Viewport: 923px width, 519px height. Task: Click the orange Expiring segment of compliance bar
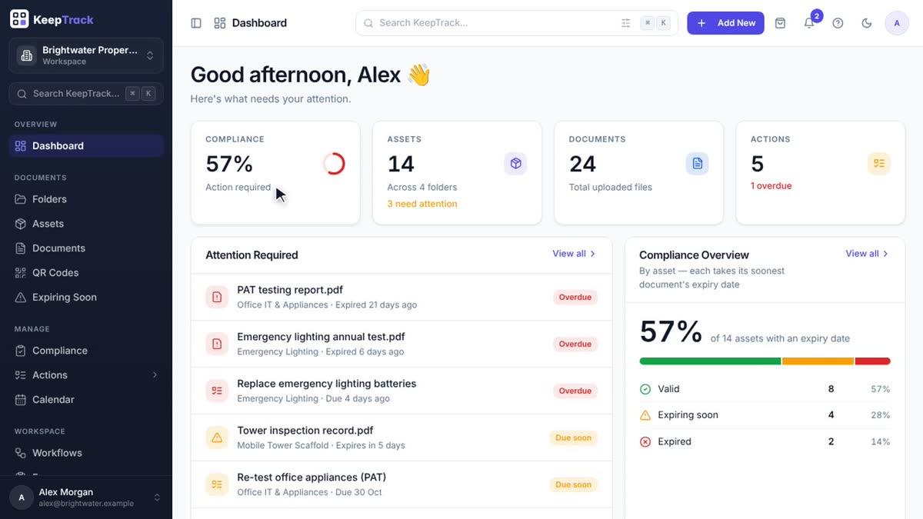tap(818, 361)
